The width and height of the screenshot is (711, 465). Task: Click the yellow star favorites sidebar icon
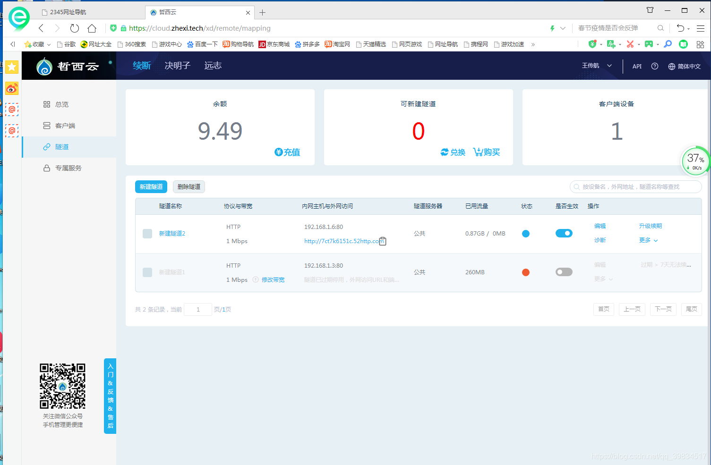pos(12,67)
